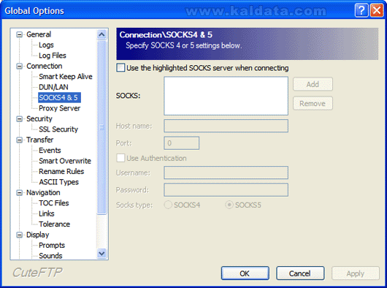The width and height of the screenshot is (387, 288).
Task: Click the General category label
Action: point(39,34)
